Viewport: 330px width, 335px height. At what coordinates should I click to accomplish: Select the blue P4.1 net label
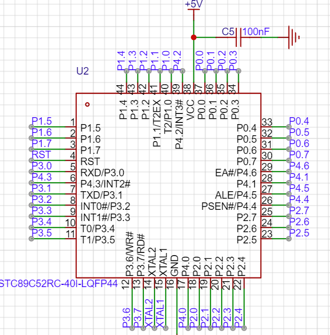point(299,177)
